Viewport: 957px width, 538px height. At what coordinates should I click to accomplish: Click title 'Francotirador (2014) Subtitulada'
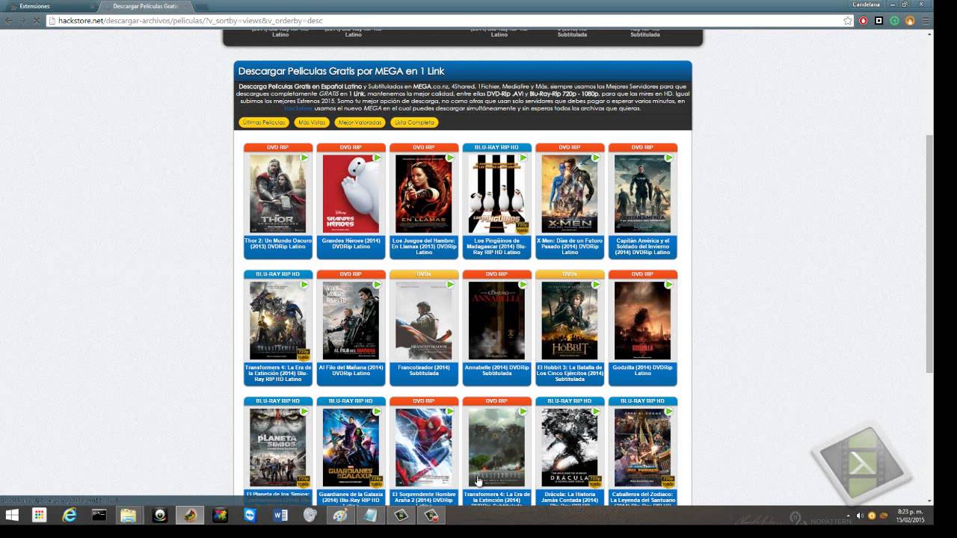pos(423,371)
